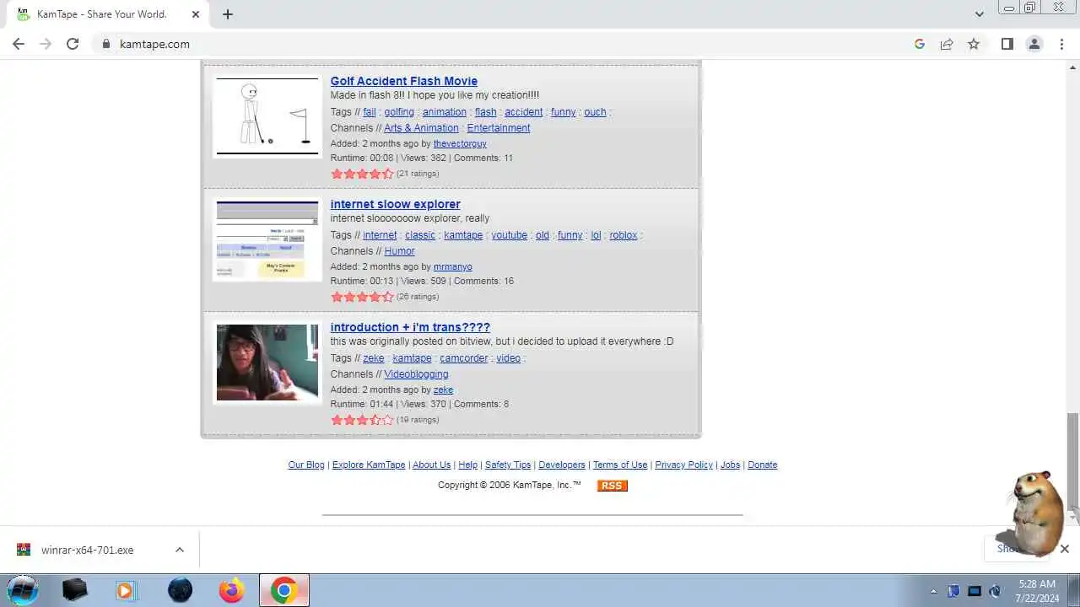Open winrar-x64-701.exe download

87,550
